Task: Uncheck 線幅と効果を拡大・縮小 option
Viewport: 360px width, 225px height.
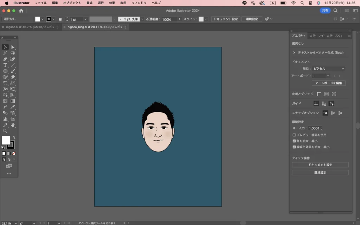Action: [x=294, y=147]
